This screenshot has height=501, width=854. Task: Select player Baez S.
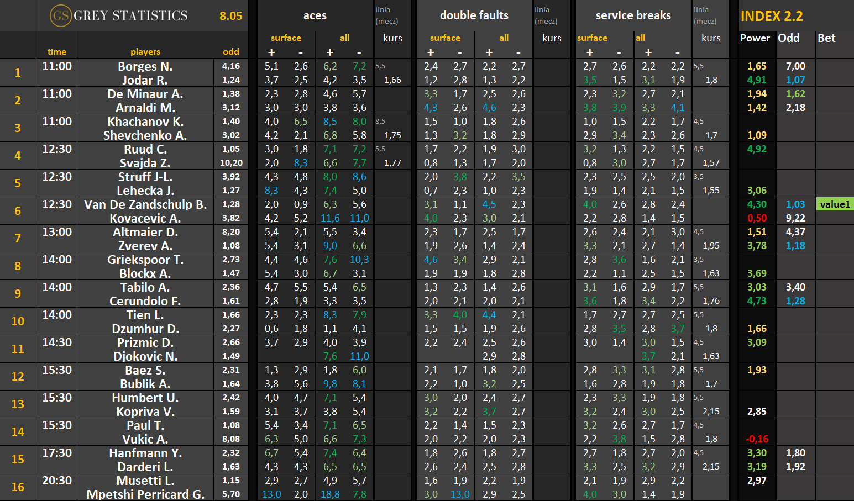pos(145,370)
